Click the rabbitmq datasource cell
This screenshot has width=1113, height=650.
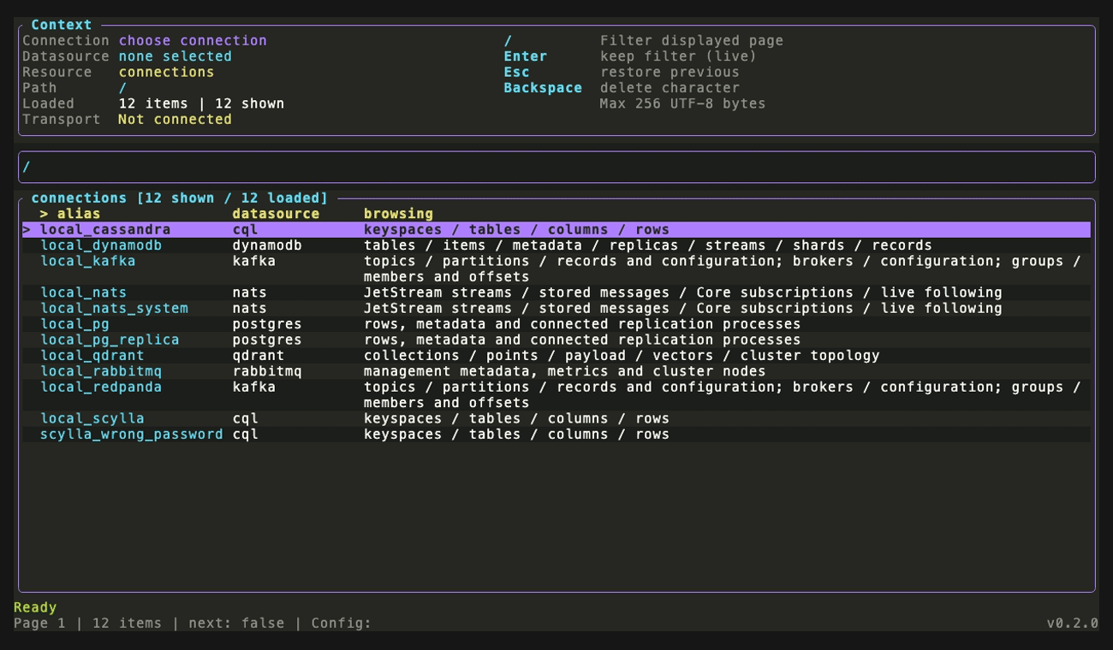coord(267,371)
